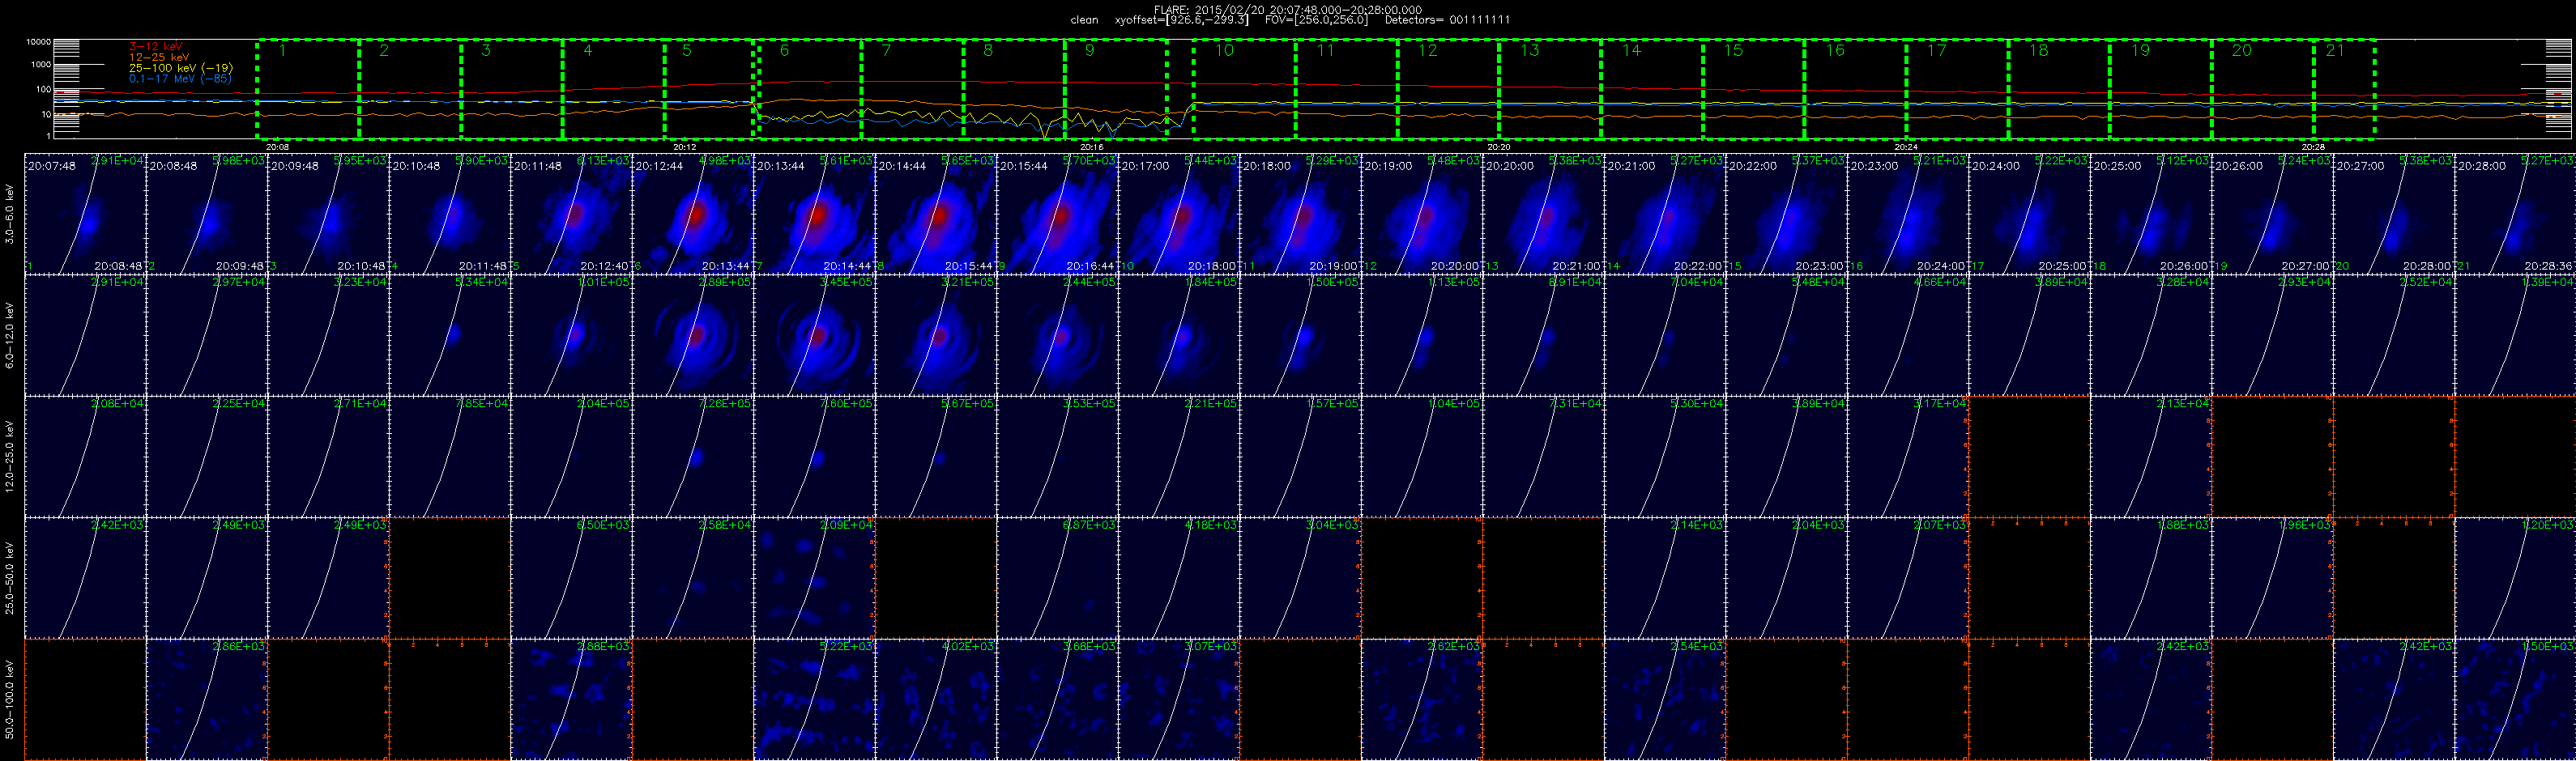Click the 20:12 tick label on time axis
This screenshot has height=761, width=2576.
point(685,147)
